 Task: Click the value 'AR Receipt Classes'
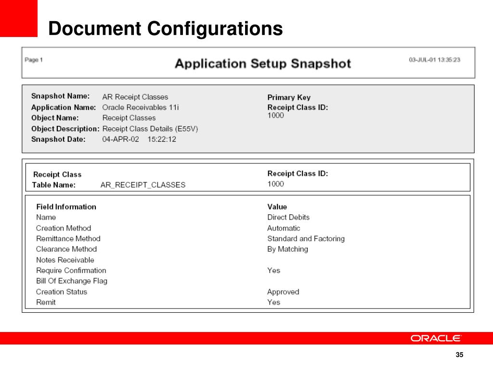tap(135, 97)
